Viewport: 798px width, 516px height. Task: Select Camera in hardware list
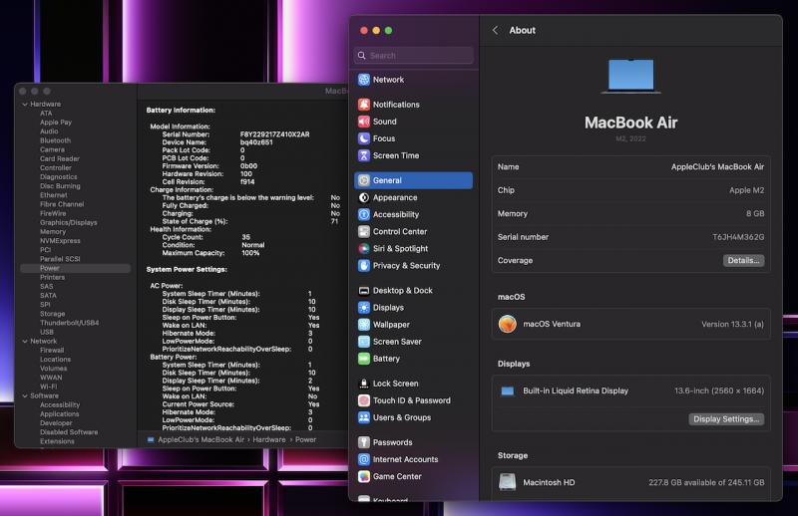pos(52,149)
